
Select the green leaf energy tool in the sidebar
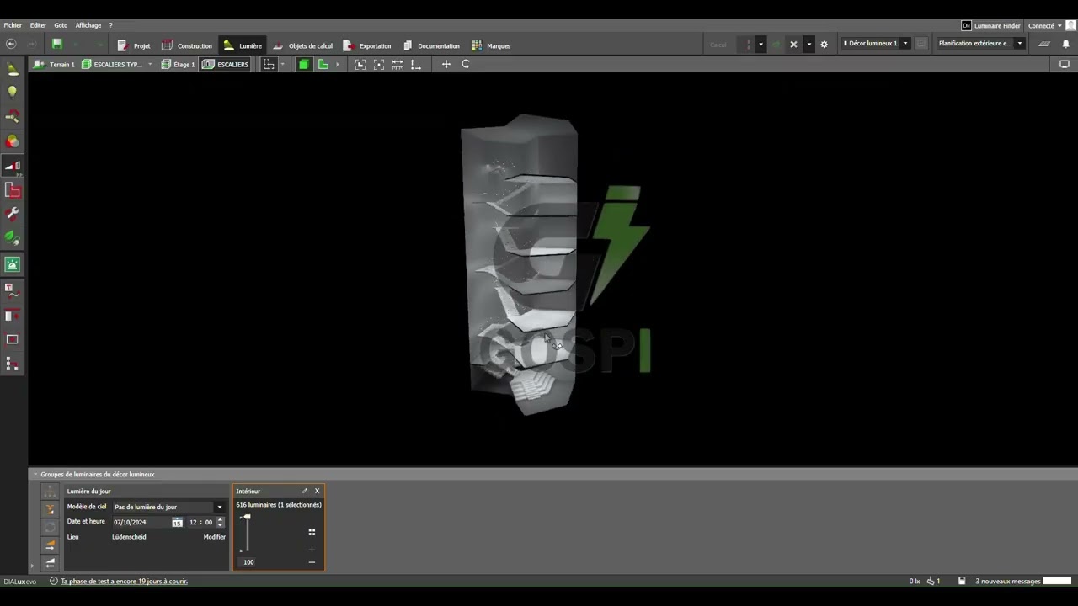point(12,239)
